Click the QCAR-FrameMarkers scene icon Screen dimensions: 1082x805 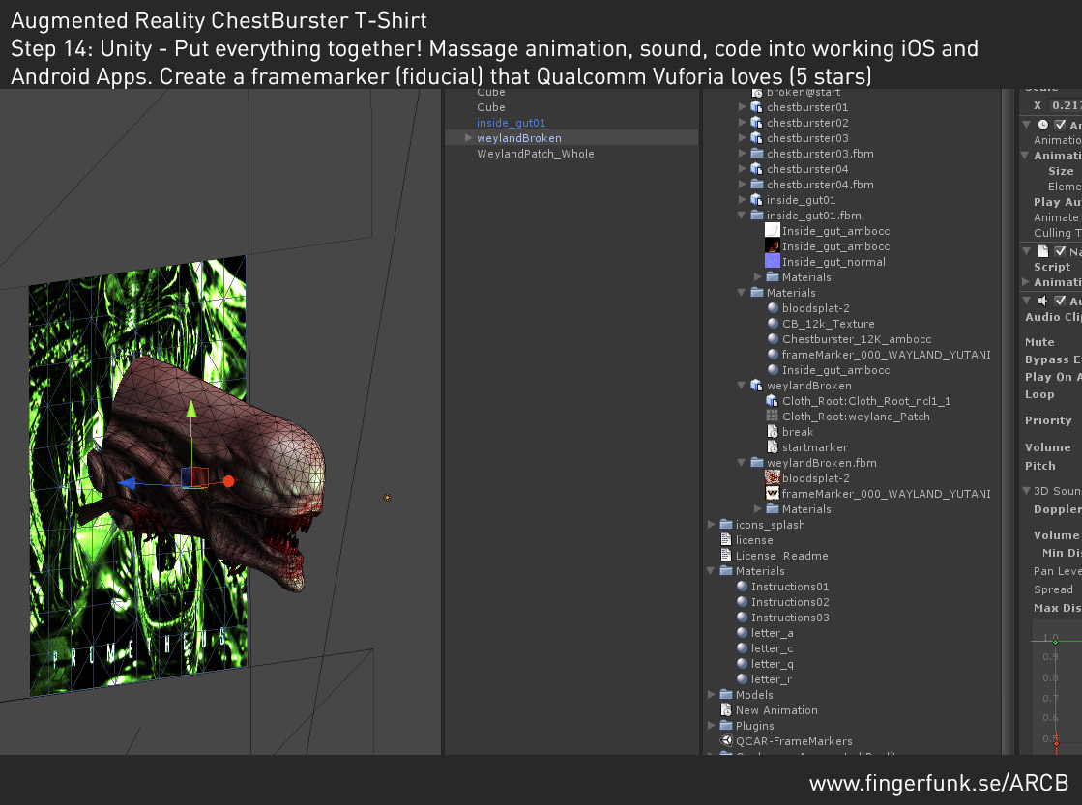[726, 741]
